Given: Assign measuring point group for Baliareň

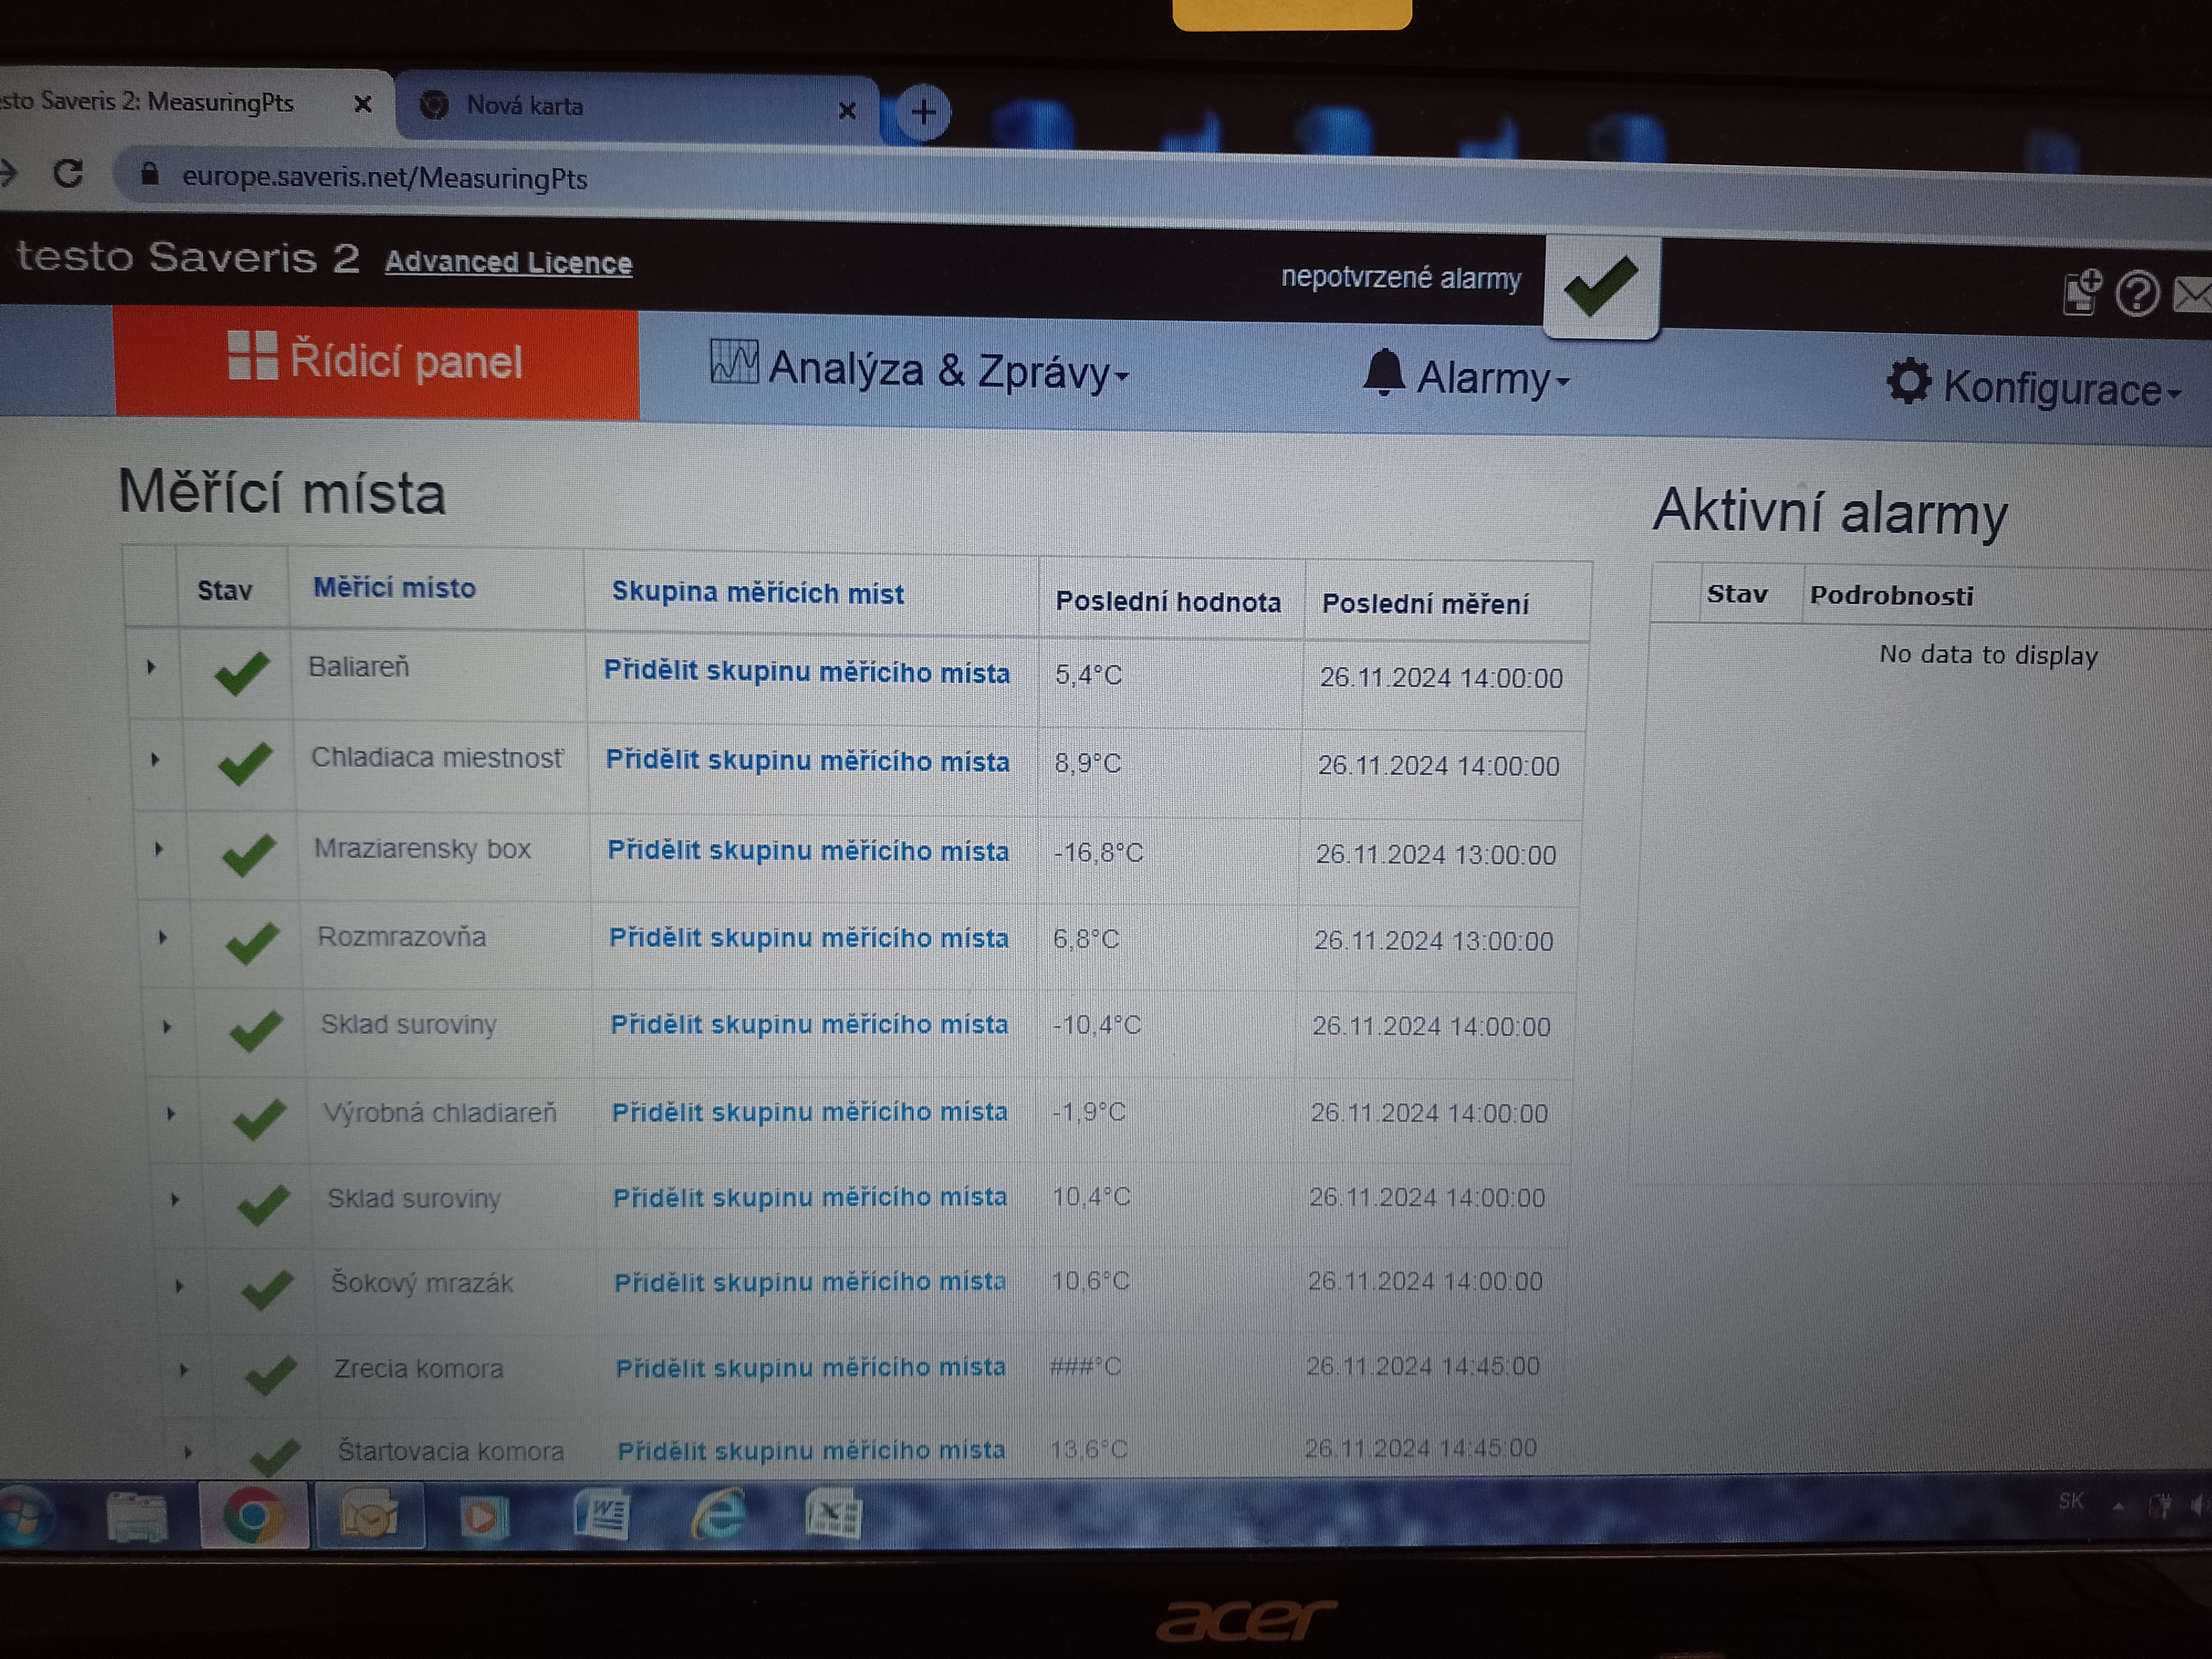Looking at the screenshot, I should tap(806, 672).
